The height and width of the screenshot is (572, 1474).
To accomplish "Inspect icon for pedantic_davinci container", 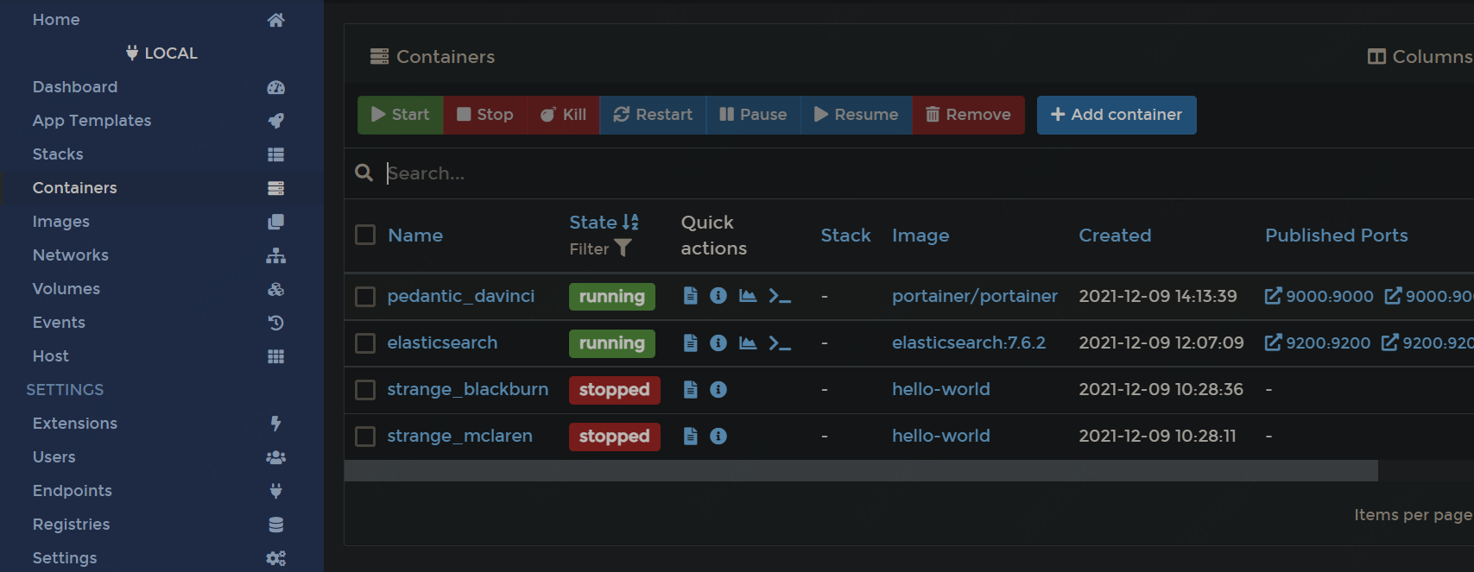I will coord(718,296).
